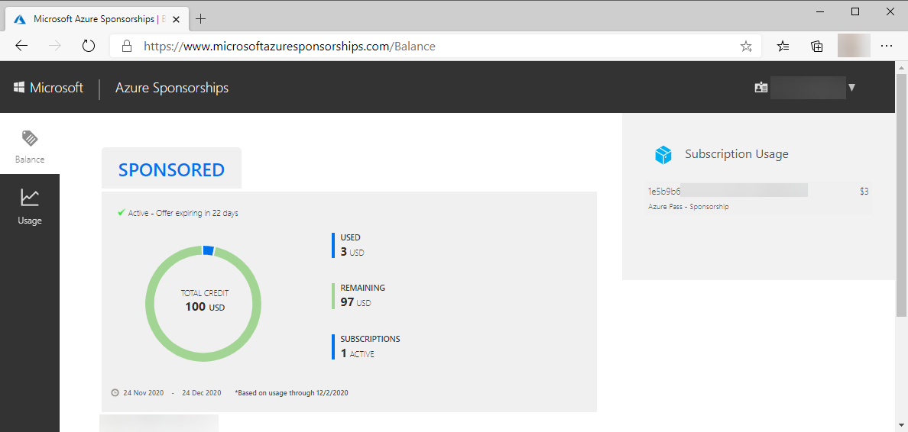The image size is (908, 432).
Task: Click the account badge icon in header
Action: point(761,88)
